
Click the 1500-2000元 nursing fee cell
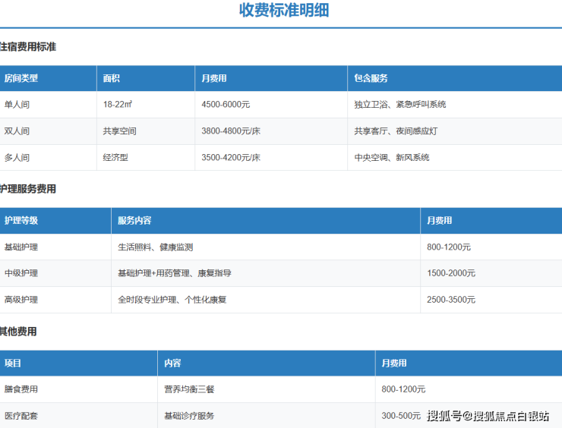click(x=450, y=273)
